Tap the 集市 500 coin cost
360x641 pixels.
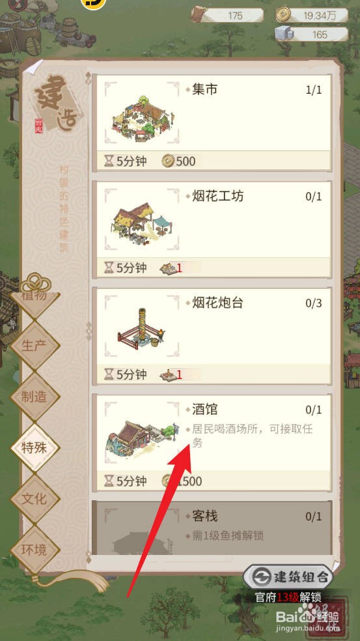point(178,161)
